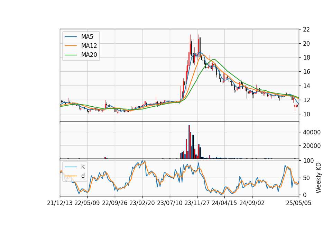
Task: Click the 22/05/09 date axis label
Action: tap(87, 203)
